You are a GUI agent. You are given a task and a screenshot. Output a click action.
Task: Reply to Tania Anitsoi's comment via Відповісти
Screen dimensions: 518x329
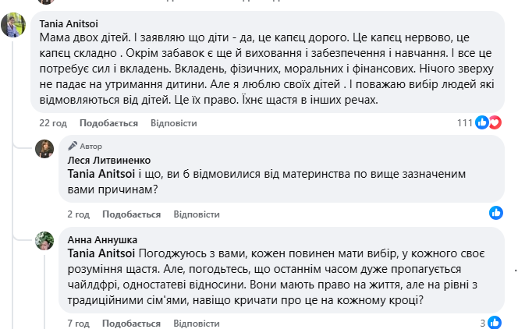coord(173,123)
